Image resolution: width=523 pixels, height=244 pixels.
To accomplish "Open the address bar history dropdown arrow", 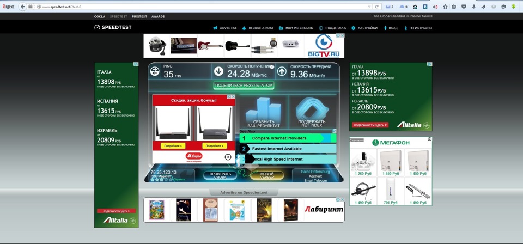I will tap(369, 7).
